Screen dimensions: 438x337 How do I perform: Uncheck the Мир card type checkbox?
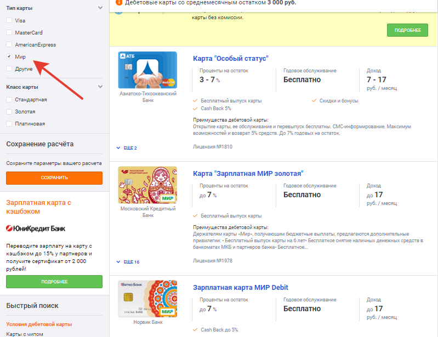point(9,56)
